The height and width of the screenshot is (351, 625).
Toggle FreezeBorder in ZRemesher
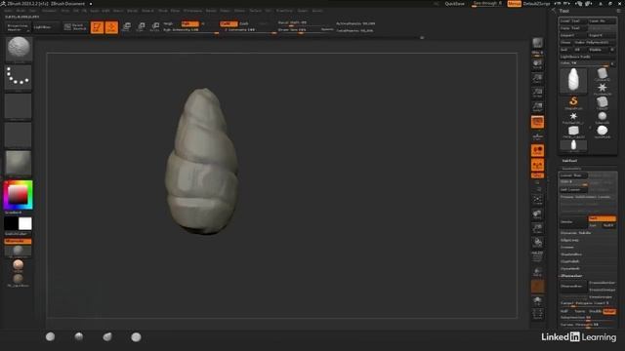click(x=603, y=283)
